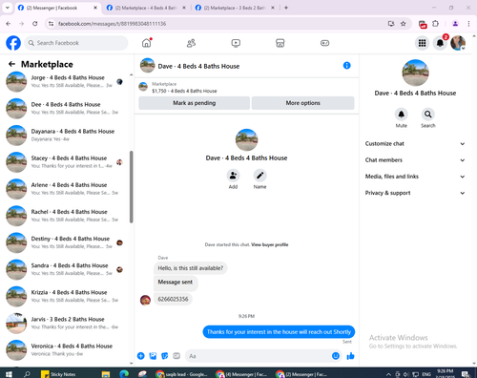Open Jarvis 3 Beds 2 Baths conversation
The height and width of the screenshot is (378, 477).
pos(65,323)
